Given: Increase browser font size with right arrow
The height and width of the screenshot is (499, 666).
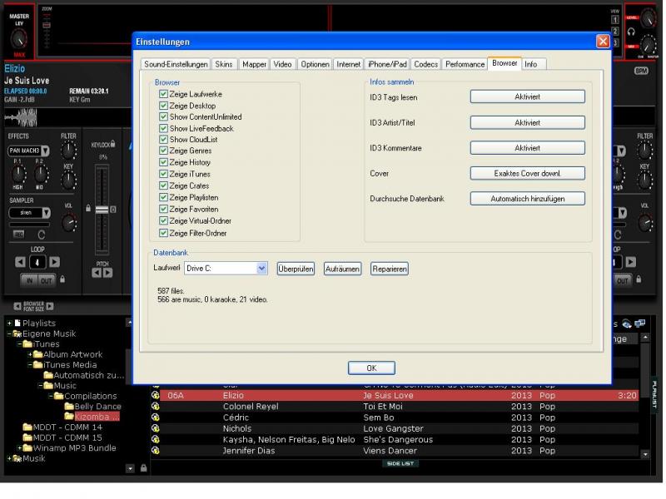Looking at the screenshot, I should (x=51, y=306).
